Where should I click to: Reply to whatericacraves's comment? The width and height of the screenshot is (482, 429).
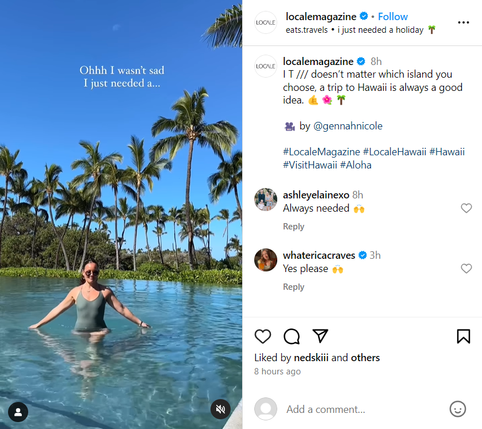point(293,287)
